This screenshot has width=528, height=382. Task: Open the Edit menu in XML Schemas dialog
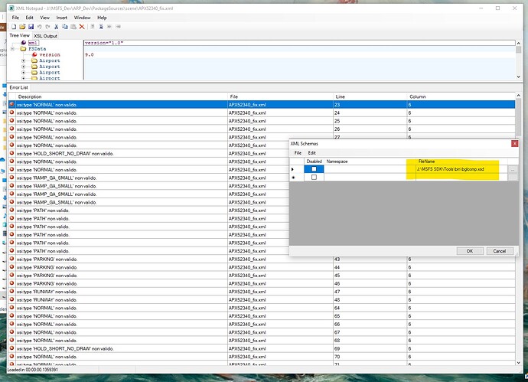coord(311,153)
